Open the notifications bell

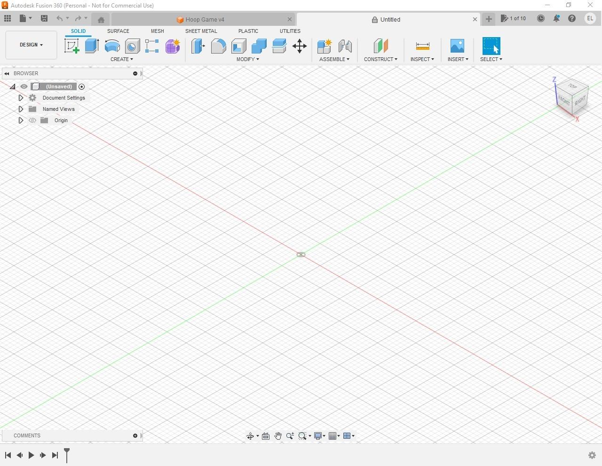556,18
